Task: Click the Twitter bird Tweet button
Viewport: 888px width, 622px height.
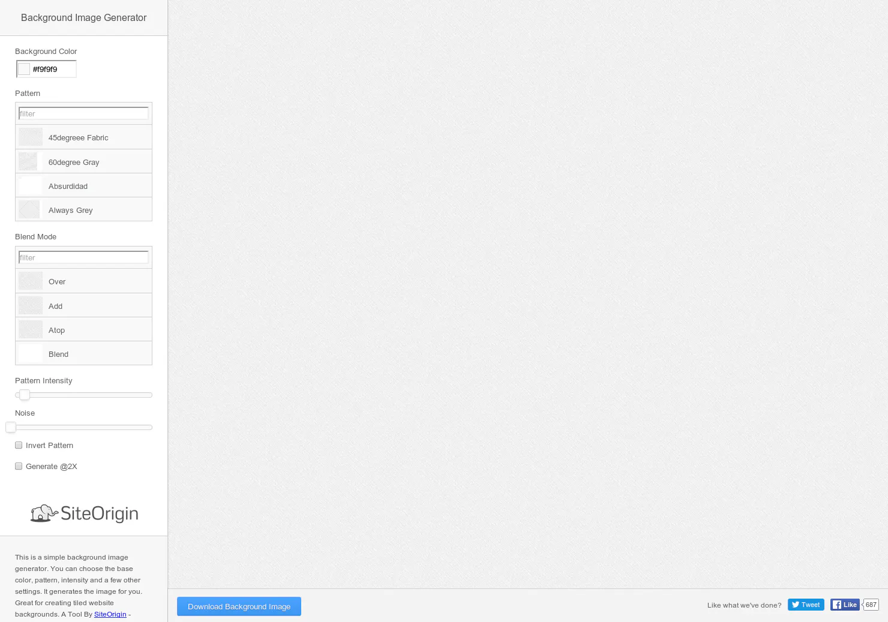Action: pos(806,605)
